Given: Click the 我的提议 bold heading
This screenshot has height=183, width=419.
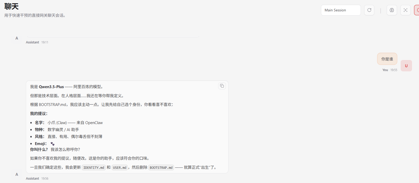Looking at the screenshot, I should tap(39, 114).
